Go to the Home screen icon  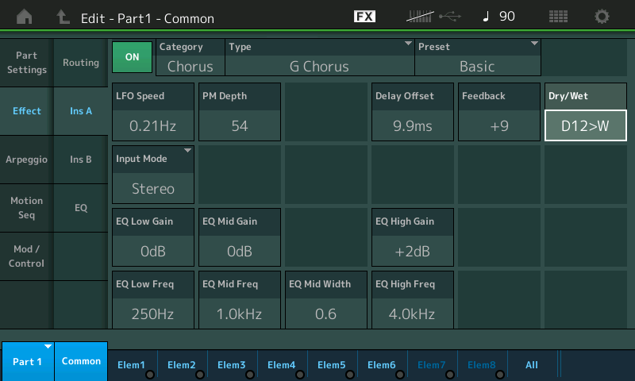click(25, 17)
